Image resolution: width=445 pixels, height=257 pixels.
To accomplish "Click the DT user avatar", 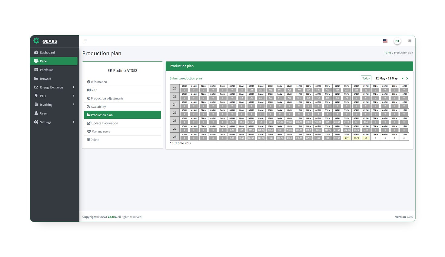I will [x=397, y=41].
